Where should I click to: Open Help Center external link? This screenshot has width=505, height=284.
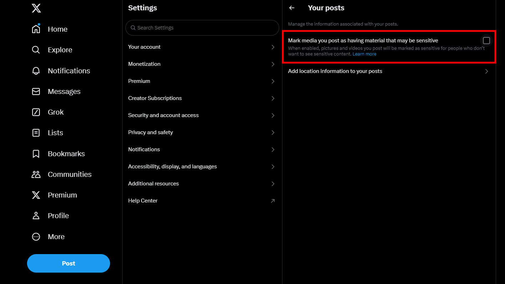[x=272, y=201]
